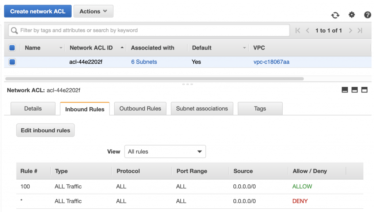Image resolution: width=374 pixels, height=212 pixels.
Task: Toggle the select-all checkbox in header
Action: 12,48
